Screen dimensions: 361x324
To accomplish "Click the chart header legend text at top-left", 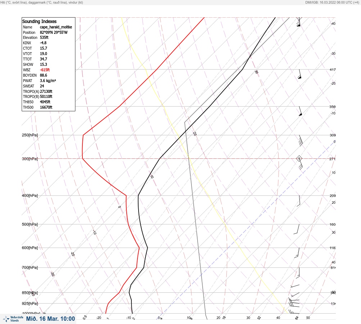I will 42,3.
